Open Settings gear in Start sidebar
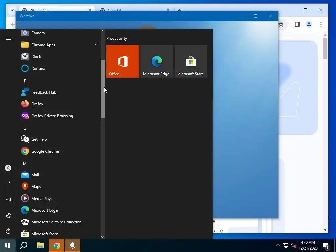Image resolution: width=336 pixels, height=252 pixels. pos(8,215)
